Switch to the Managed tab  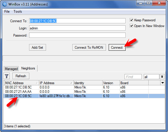(x=11, y=69)
